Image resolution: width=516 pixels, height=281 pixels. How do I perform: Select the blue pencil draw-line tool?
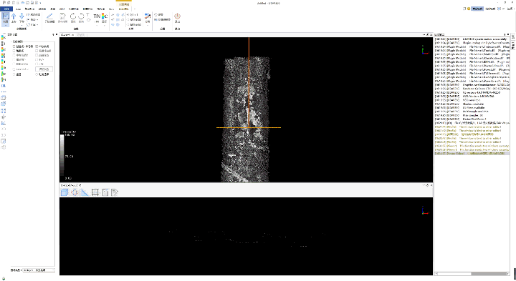[49, 16]
